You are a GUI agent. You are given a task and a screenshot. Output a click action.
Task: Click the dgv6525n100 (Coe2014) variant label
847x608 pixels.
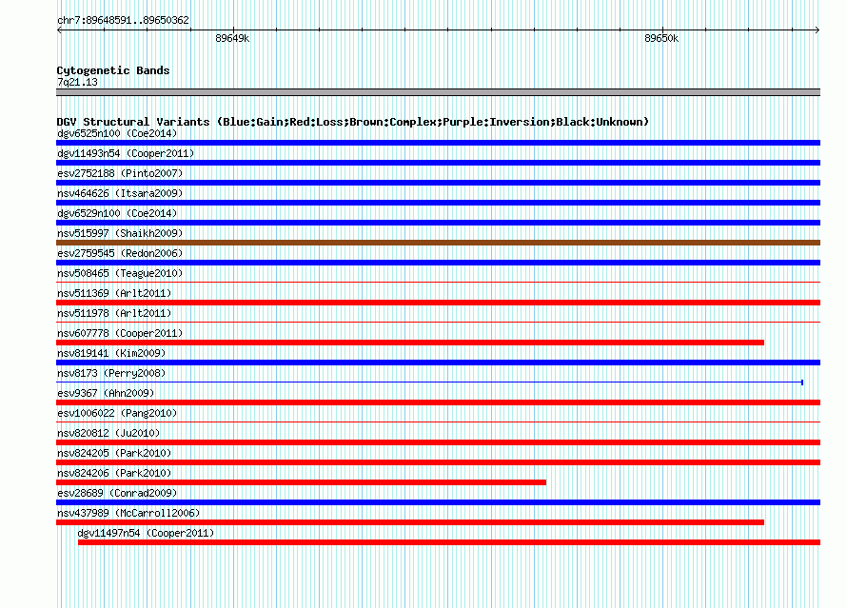point(117,133)
